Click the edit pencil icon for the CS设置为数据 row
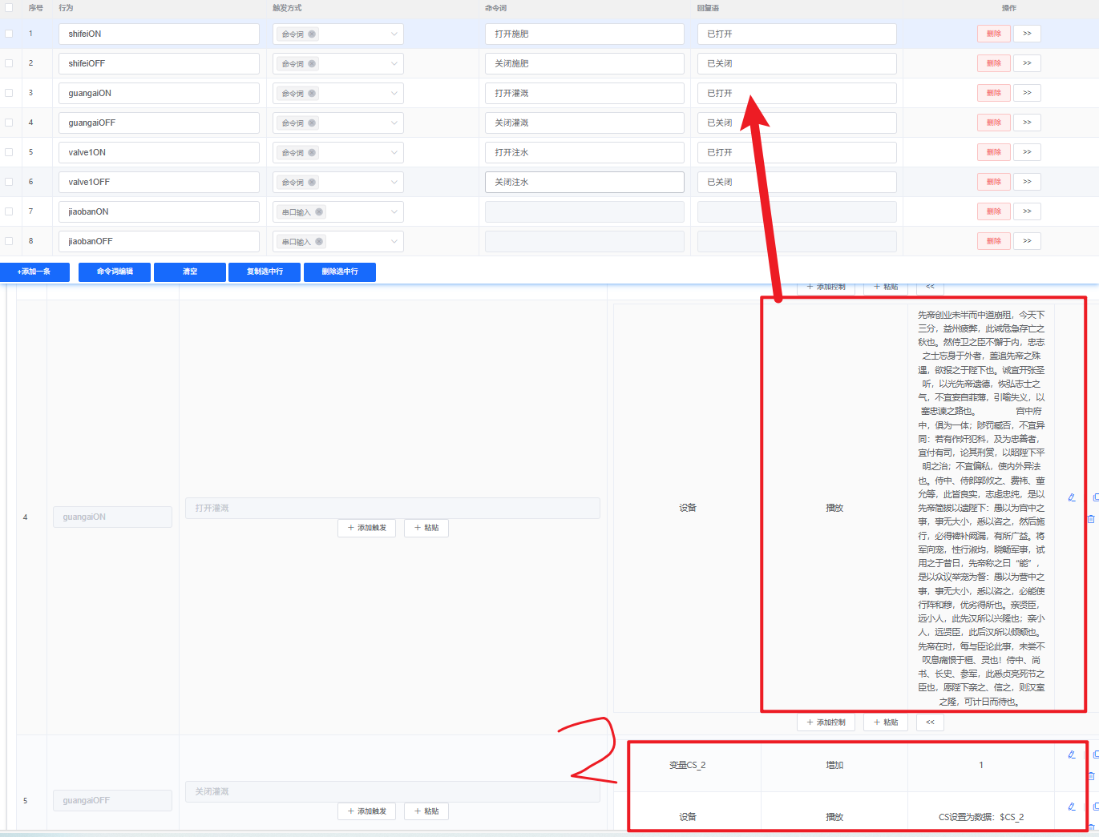Viewport: 1099px width, 837px height. tap(1072, 807)
